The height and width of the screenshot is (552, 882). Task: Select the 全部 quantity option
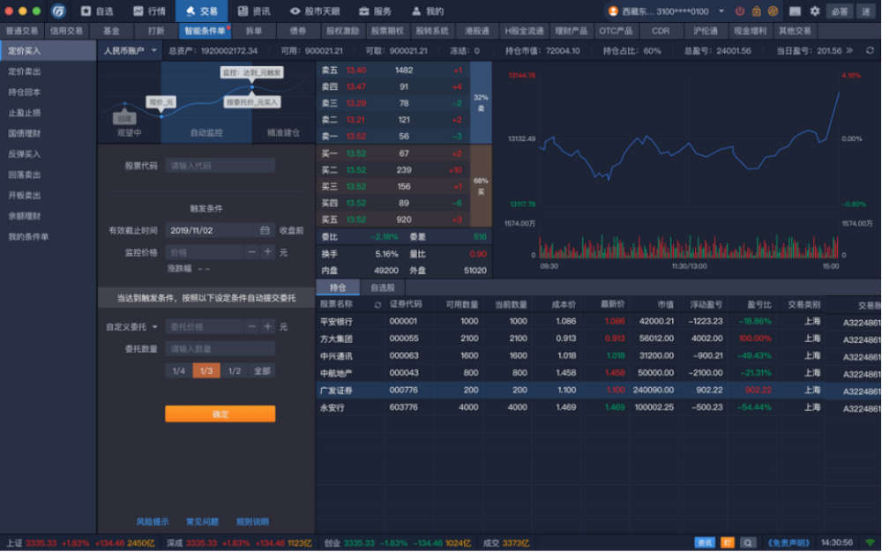262,371
